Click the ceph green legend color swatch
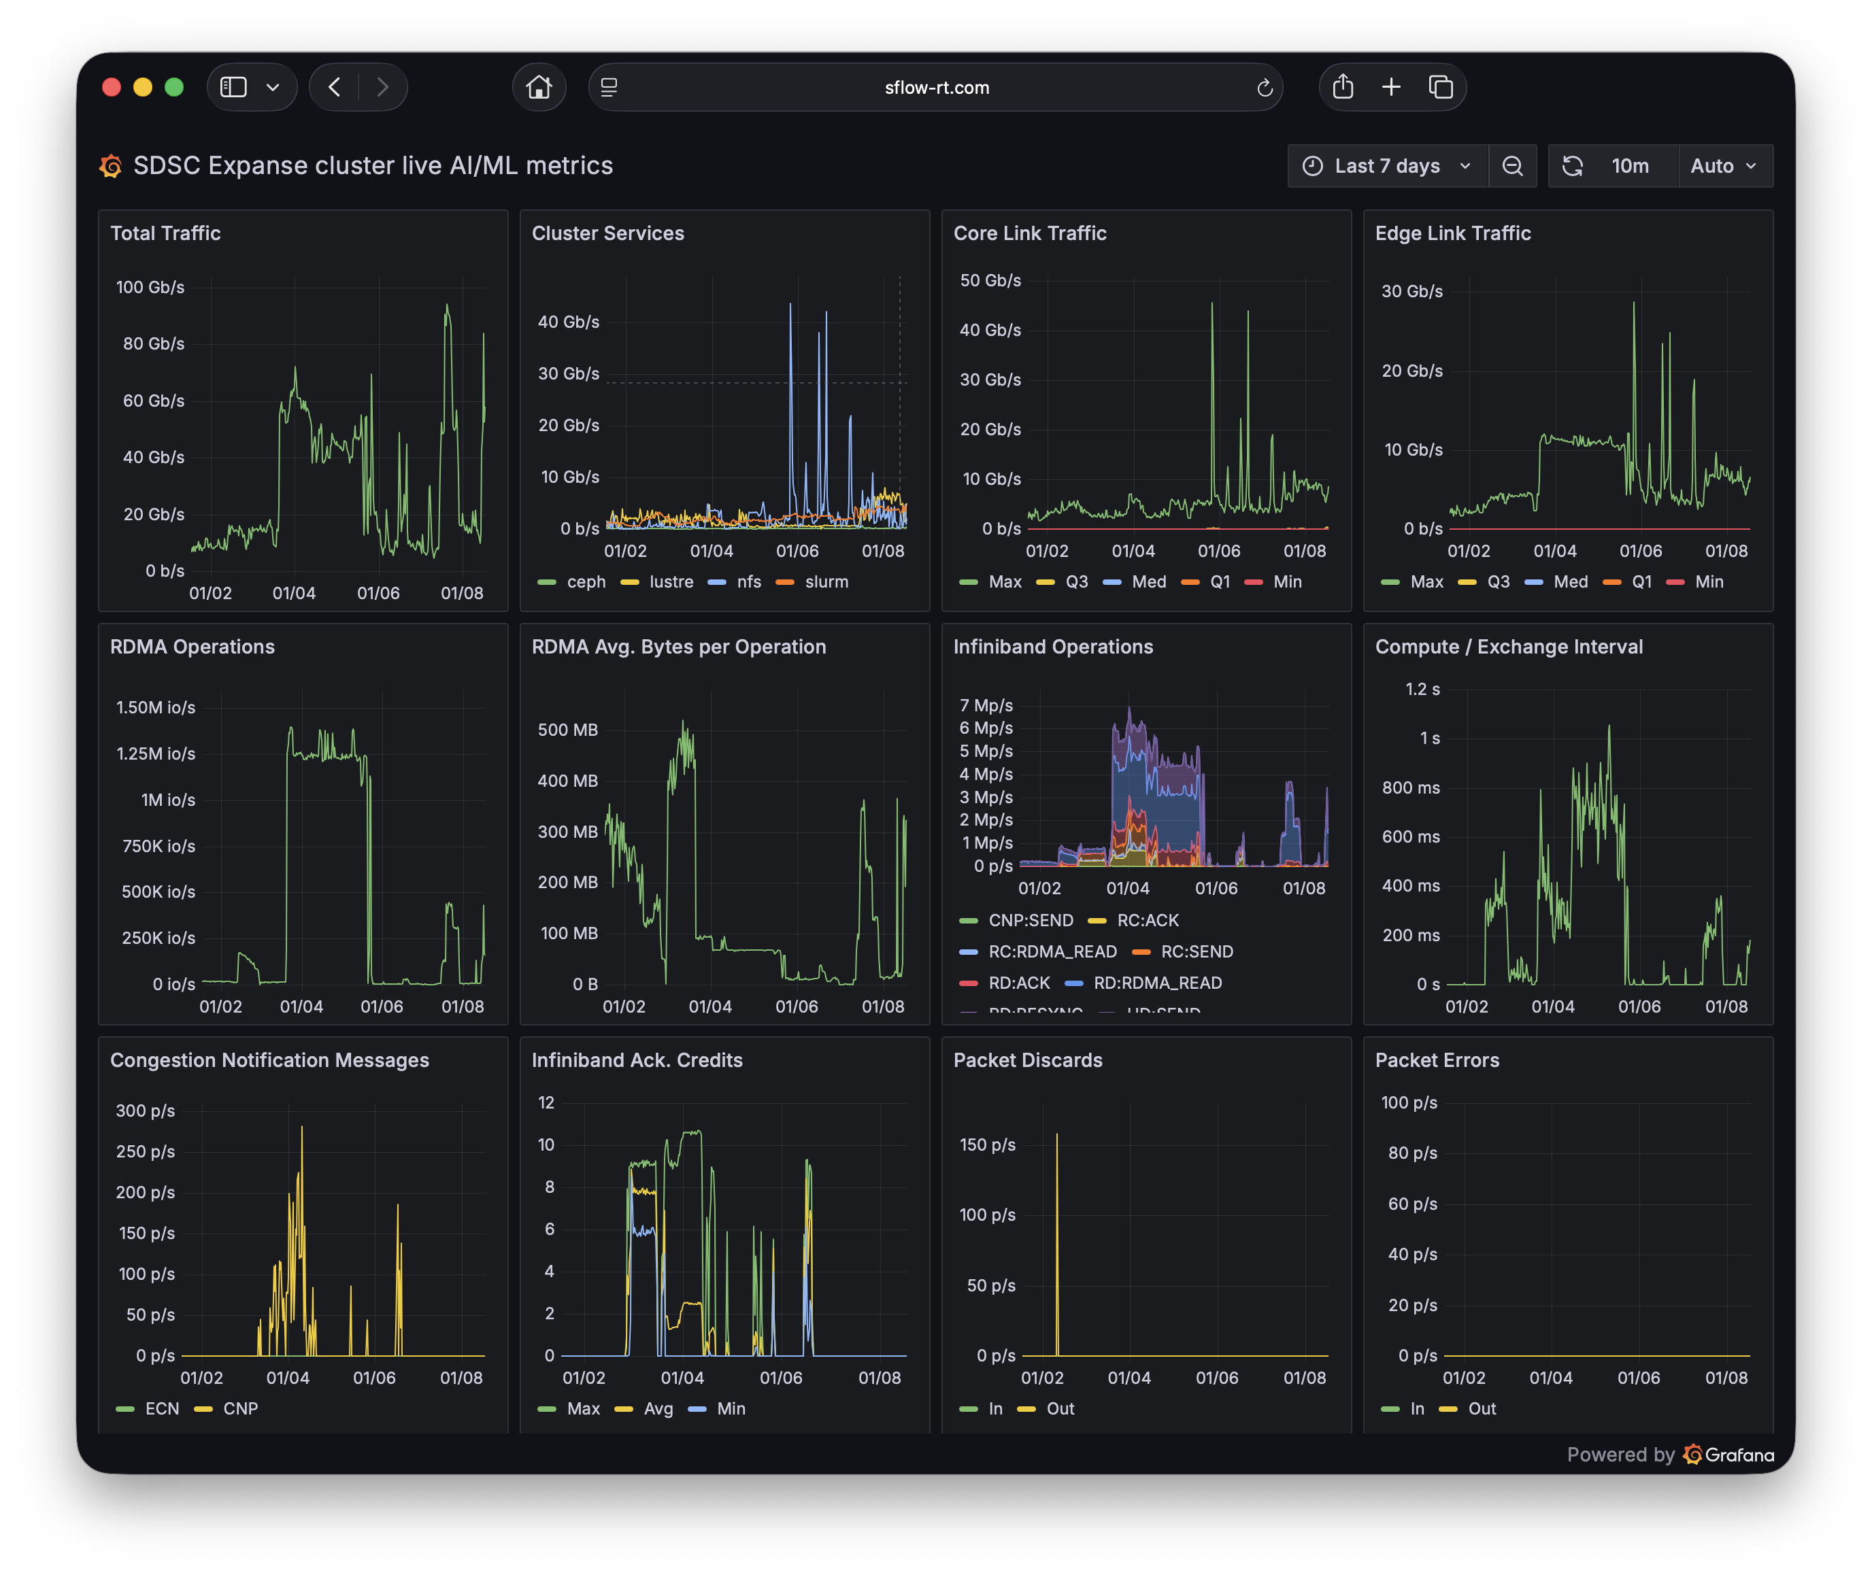The width and height of the screenshot is (1872, 1575). coord(547,582)
